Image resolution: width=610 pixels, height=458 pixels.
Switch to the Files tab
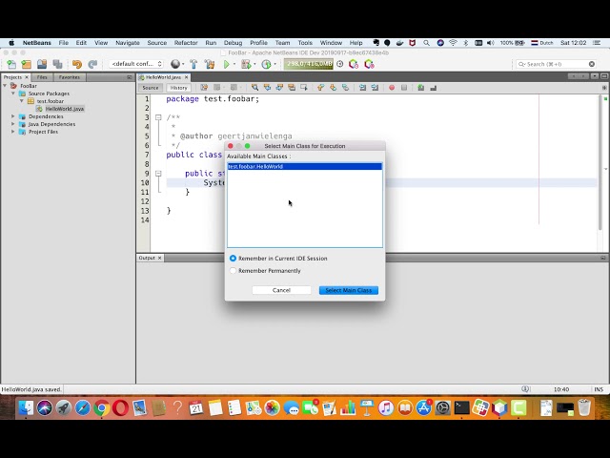click(x=42, y=77)
